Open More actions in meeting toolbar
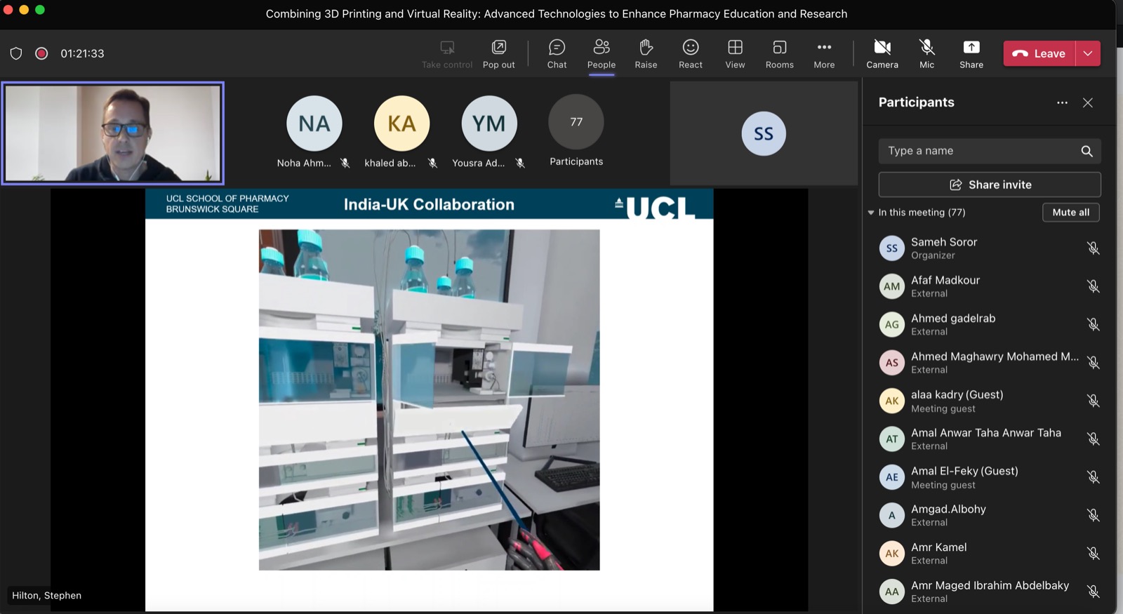 (824, 53)
